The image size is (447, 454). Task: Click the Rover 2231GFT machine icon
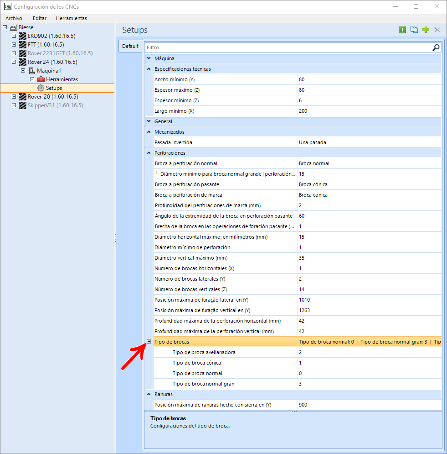point(23,53)
